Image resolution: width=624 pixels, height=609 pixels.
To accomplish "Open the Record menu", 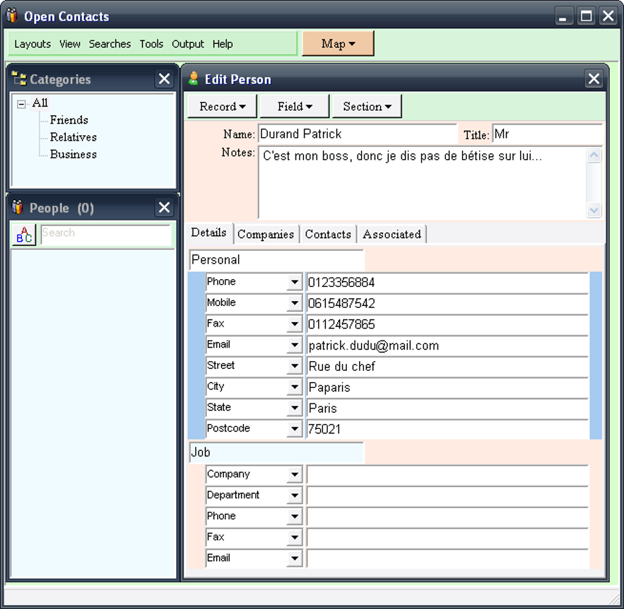I will (x=221, y=105).
